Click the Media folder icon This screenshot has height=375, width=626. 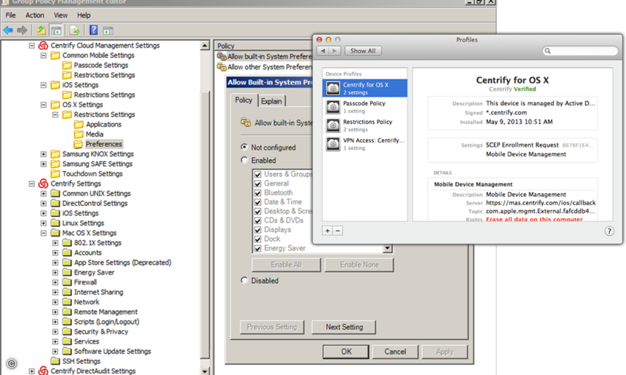click(x=79, y=134)
